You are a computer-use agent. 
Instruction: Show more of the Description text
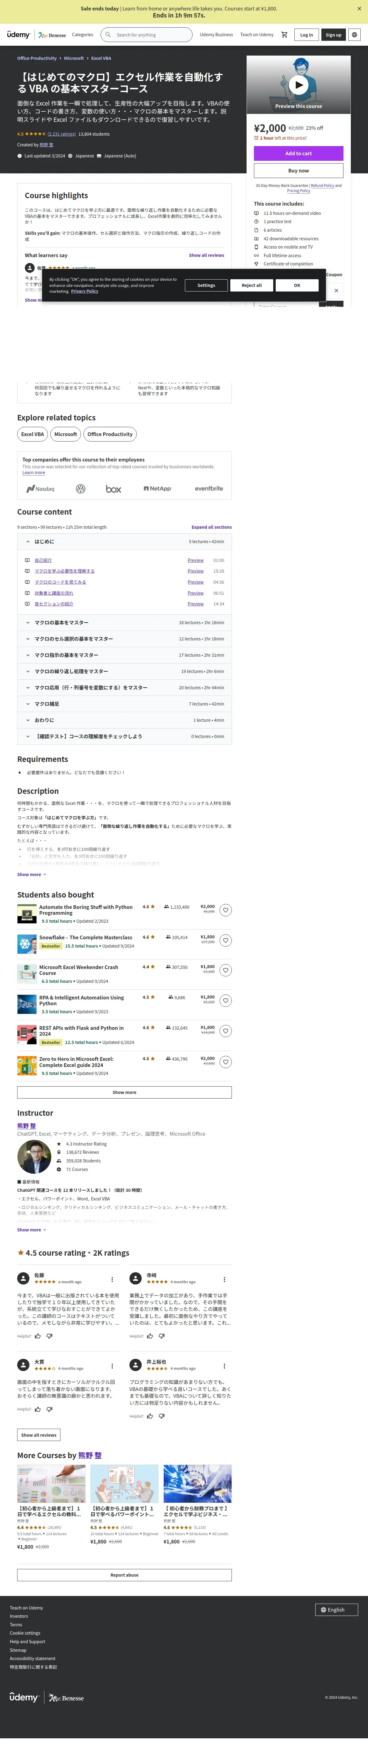pos(31,874)
